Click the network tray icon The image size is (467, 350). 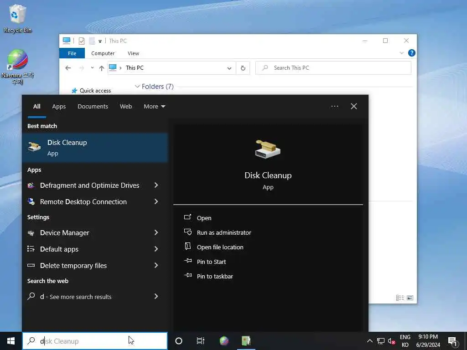coord(381,341)
